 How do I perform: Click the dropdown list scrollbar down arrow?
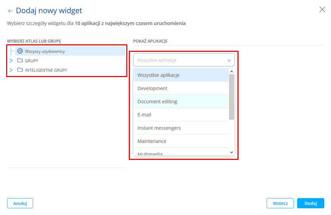click(232, 152)
